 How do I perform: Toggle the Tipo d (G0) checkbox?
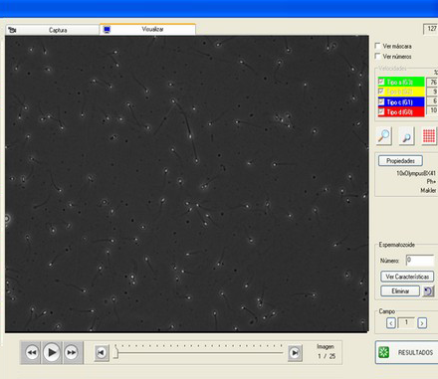click(381, 111)
